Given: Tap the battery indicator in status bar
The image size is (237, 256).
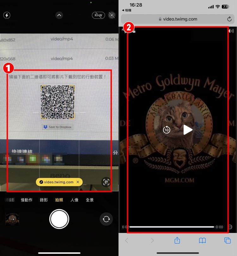Looking at the screenshot, I should [x=225, y=7].
